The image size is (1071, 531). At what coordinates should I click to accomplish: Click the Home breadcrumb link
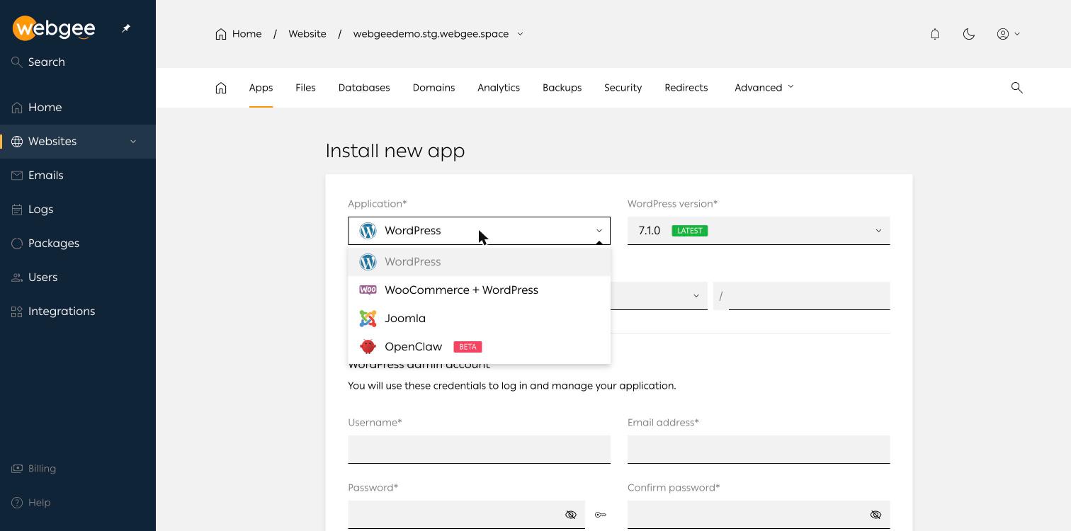pyautogui.click(x=239, y=34)
